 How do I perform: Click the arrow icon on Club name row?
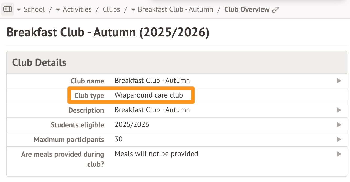[339, 81]
